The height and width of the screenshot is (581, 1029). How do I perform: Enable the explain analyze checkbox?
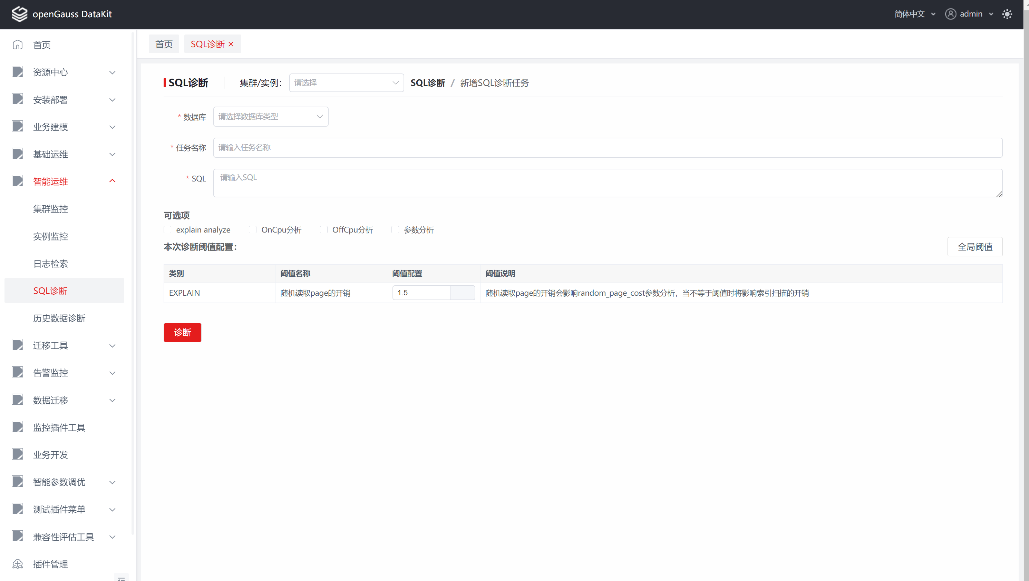coord(167,229)
